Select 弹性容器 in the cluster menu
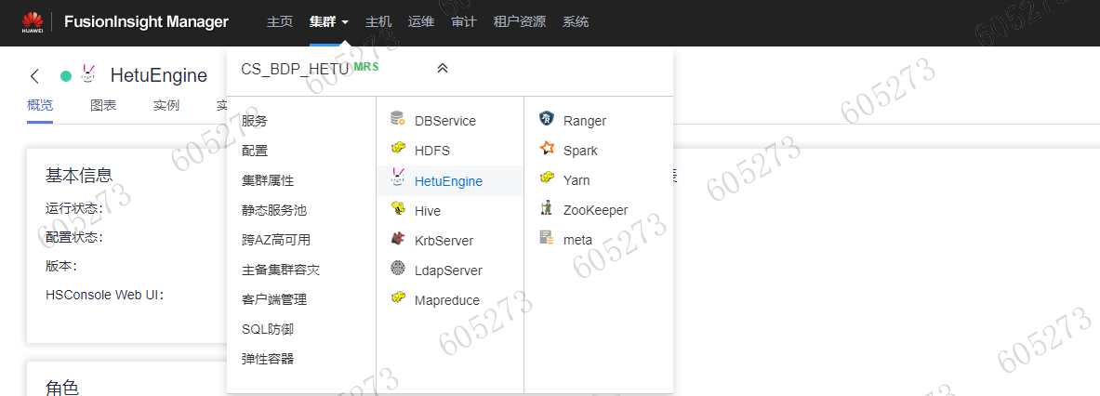The image size is (1100, 396). (x=267, y=360)
